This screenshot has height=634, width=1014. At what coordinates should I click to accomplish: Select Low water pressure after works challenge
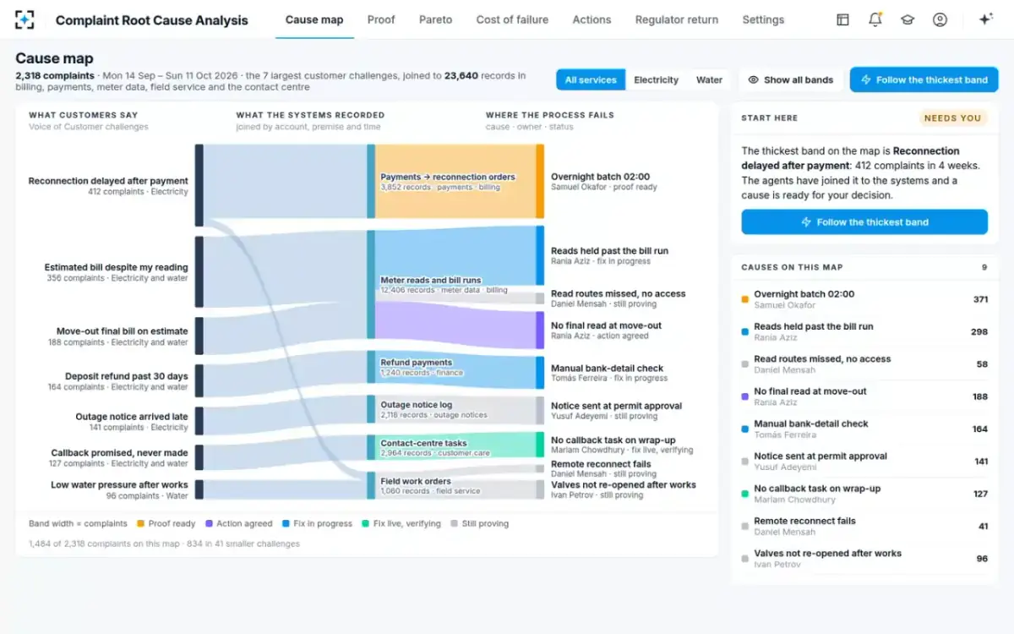[x=119, y=489]
